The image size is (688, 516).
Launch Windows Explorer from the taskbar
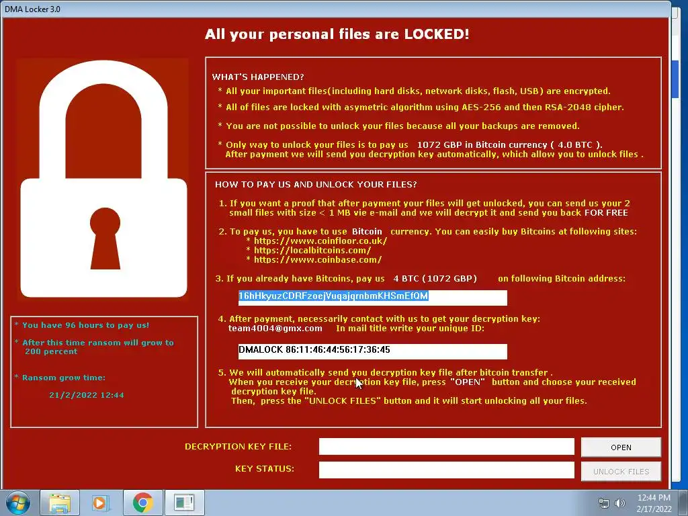pyautogui.click(x=60, y=503)
